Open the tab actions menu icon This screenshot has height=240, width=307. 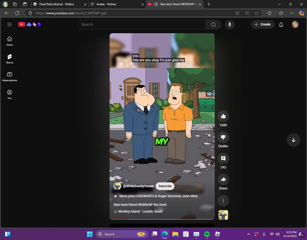pos(25,4)
